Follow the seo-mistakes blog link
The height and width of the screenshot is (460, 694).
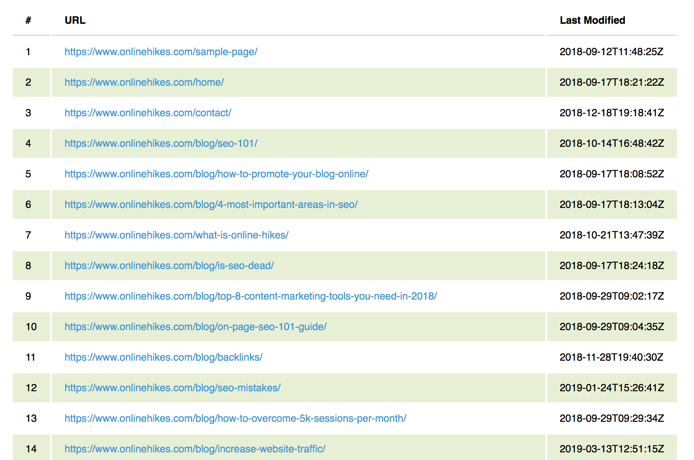tap(172, 388)
